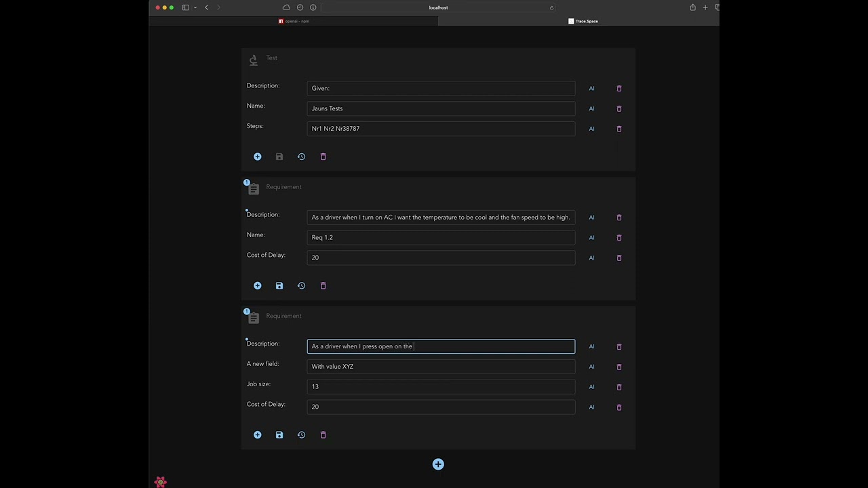Click the add icon in the Test card
868x488 pixels.
pos(258,157)
